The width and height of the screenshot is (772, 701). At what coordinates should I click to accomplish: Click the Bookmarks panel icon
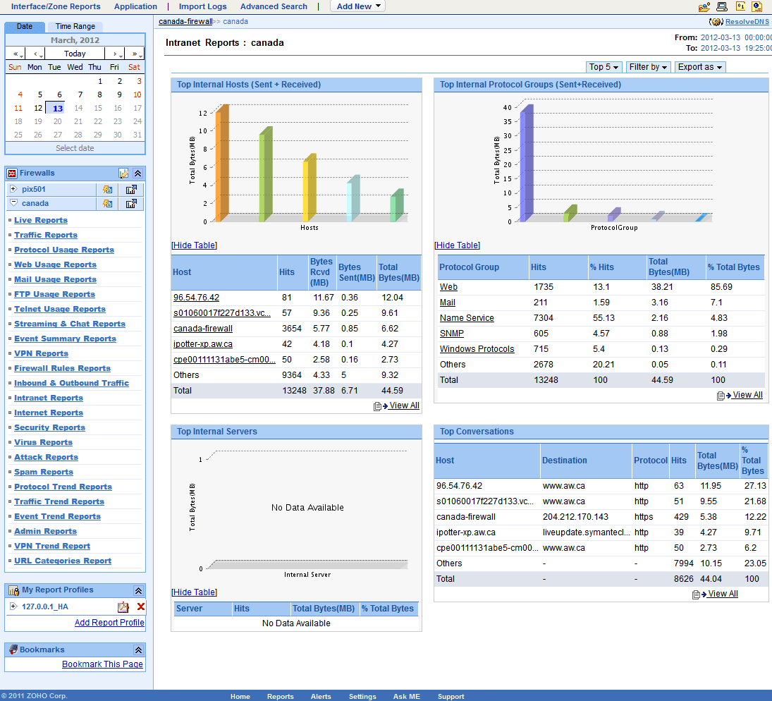[x=13, y=650]
